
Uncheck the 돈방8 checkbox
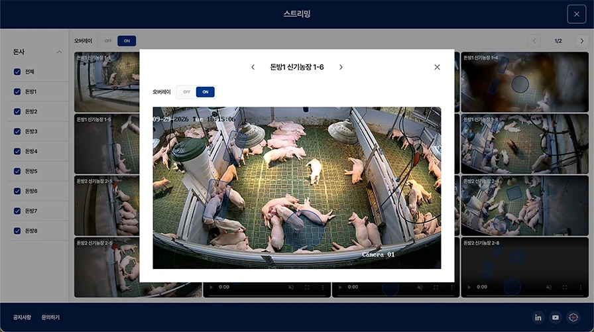[x=17, y=231]
